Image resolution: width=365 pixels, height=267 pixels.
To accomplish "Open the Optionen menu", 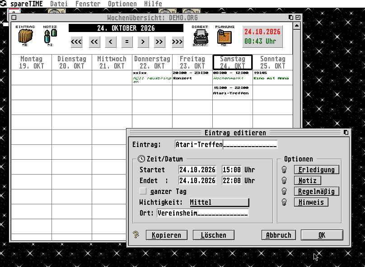I will click(122, 4).
